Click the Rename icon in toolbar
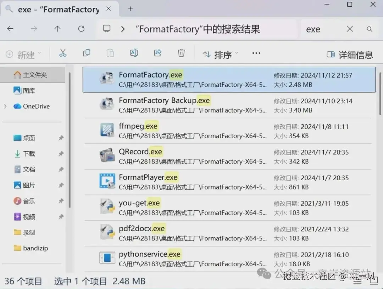This screenshot has height=289, width=383. 134,53
